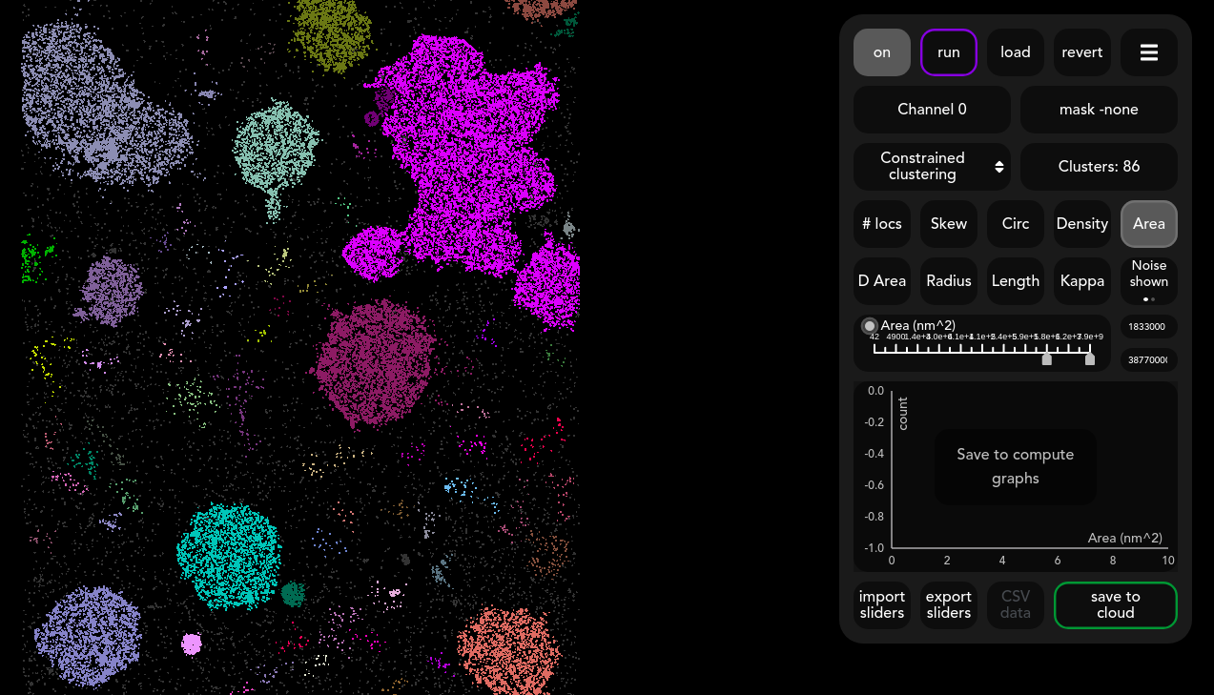Click the load button
The width and height of the screenshot is (1214, 695).
[x=1015, y=52]
